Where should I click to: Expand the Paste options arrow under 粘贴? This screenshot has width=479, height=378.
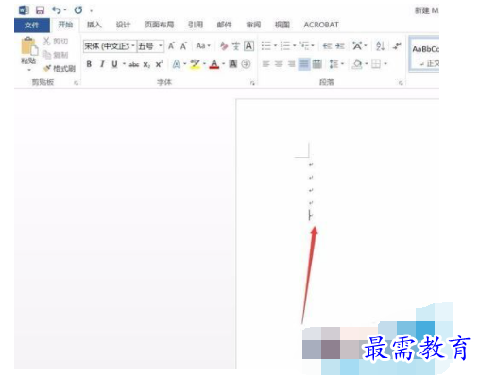29,70
